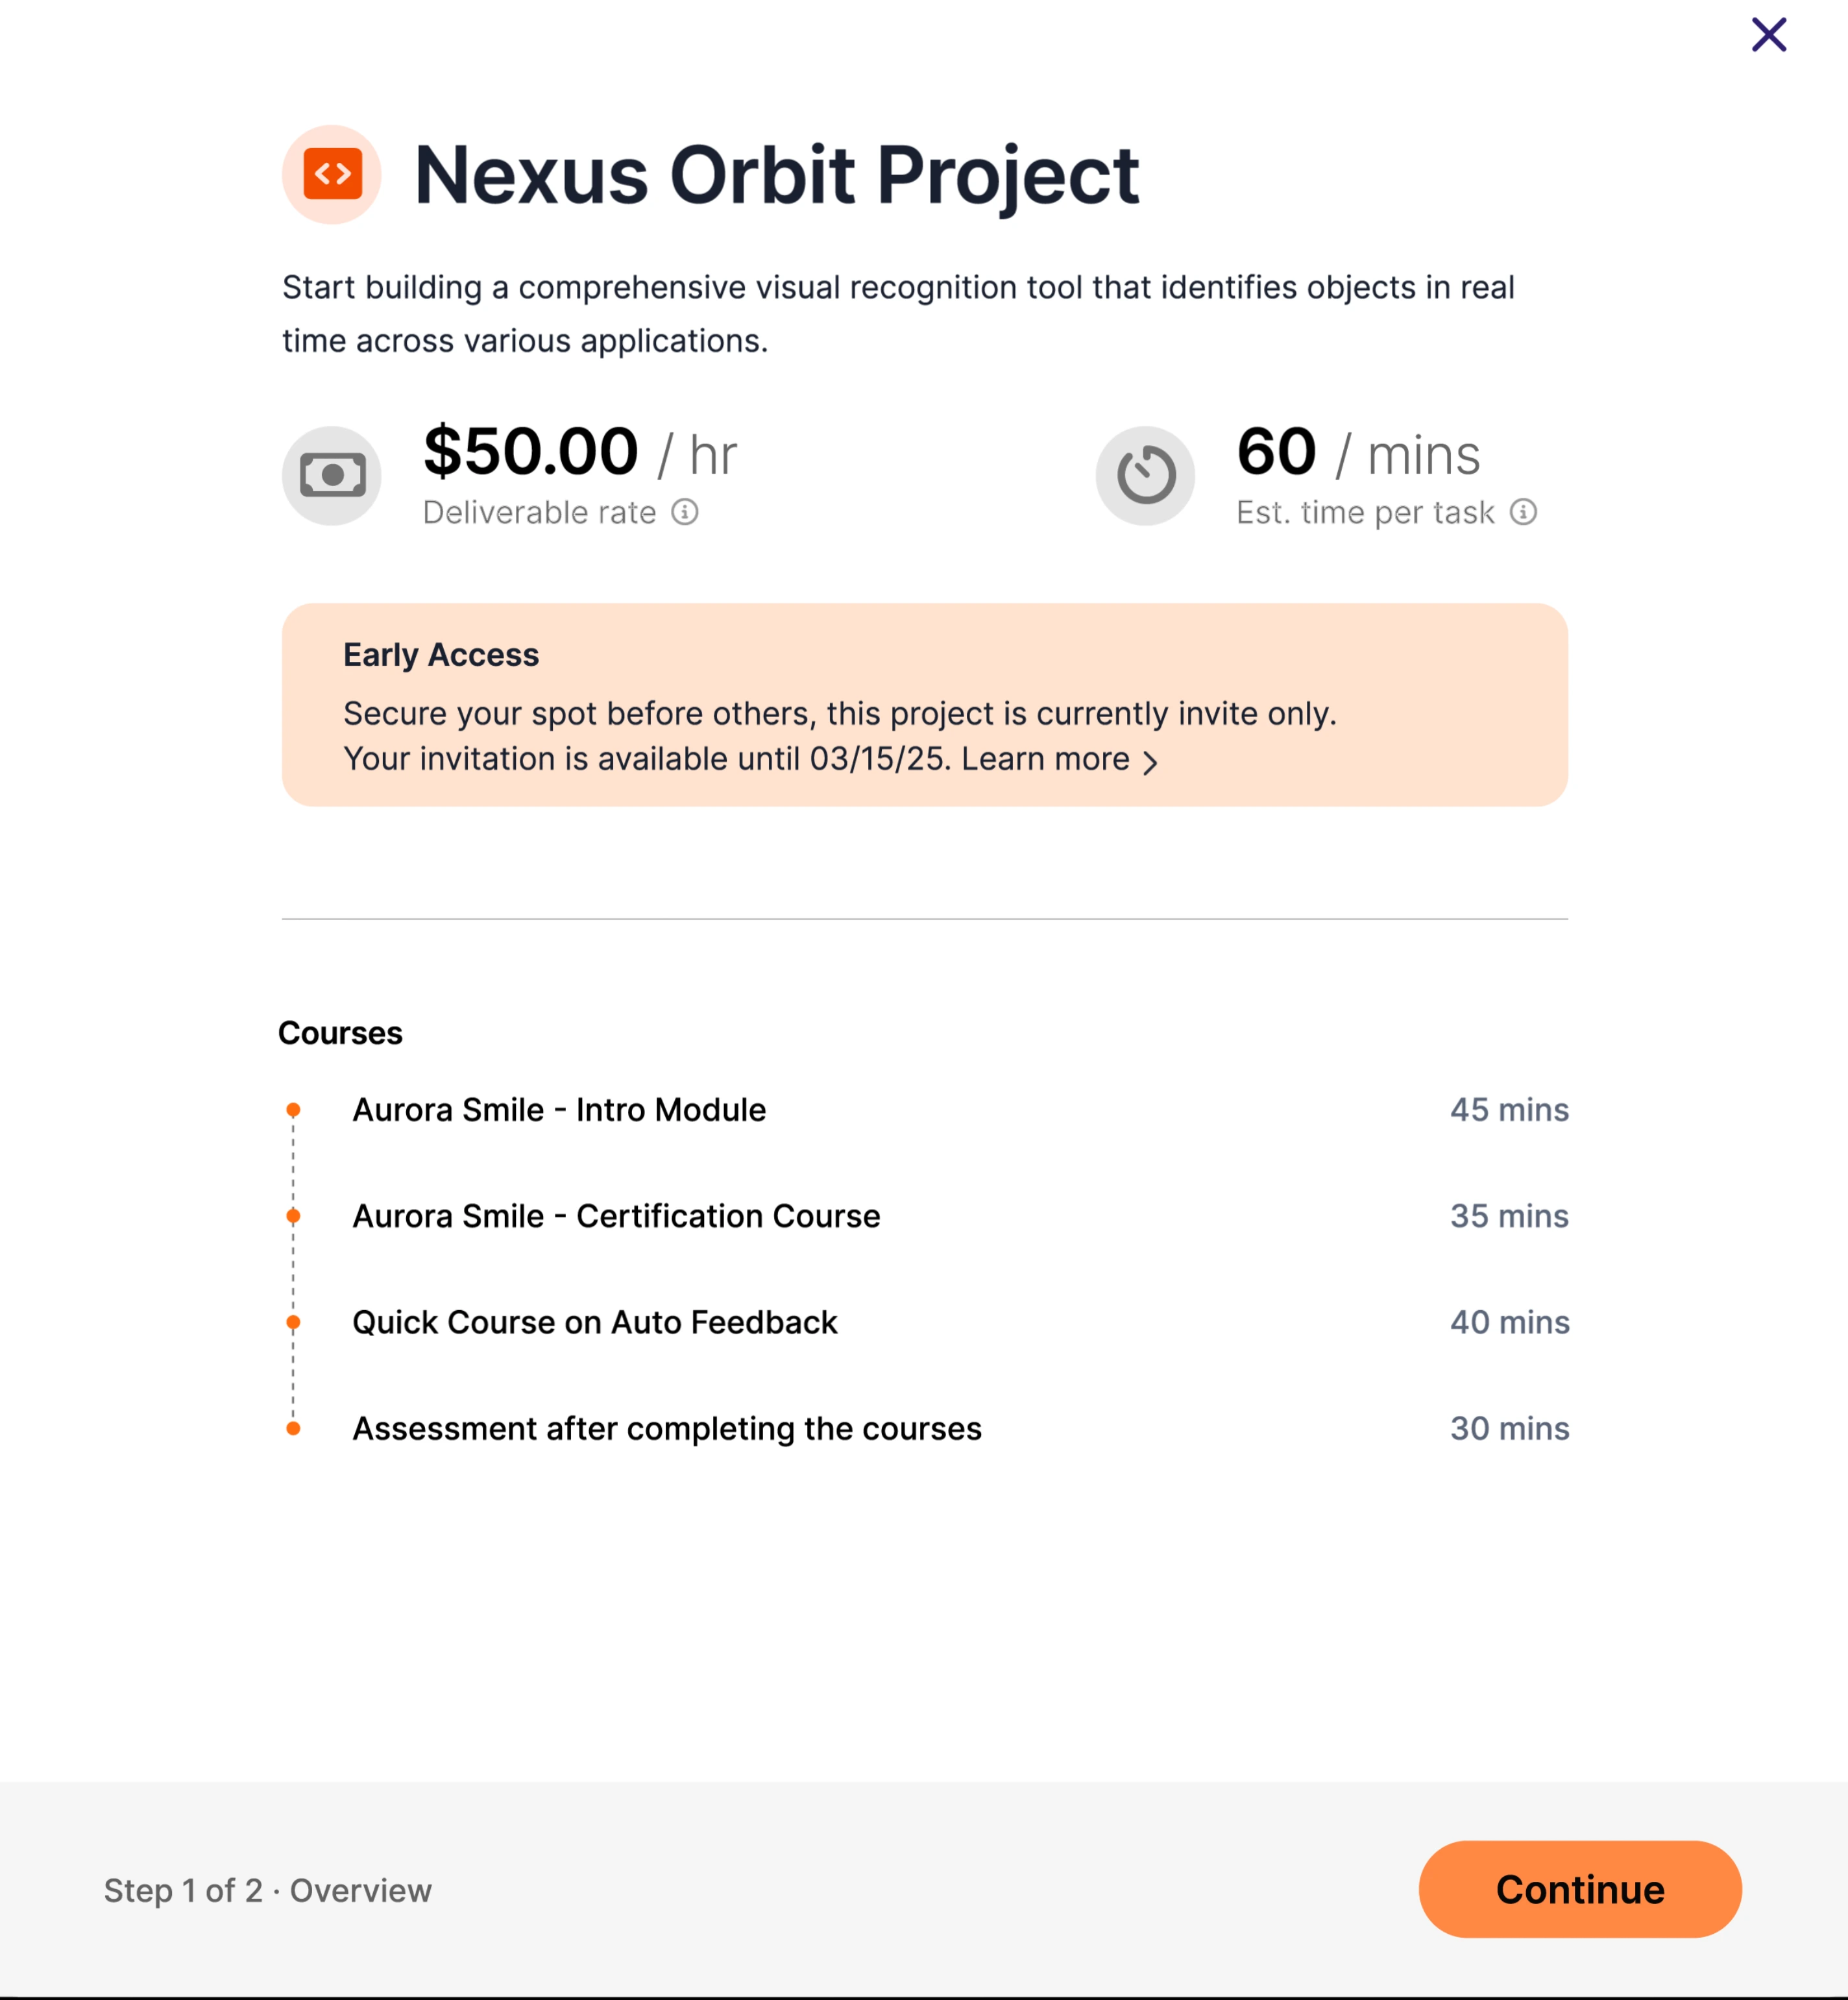Click the Certification Course timeline dot
This screenshot has width=1848, height=2000.
coord(293,1216)
